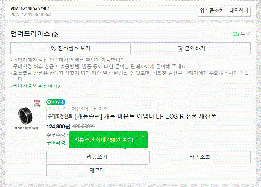Screen dimensions: 261x187
Task: Close the review reward tooltip
Action: (143, 137)
